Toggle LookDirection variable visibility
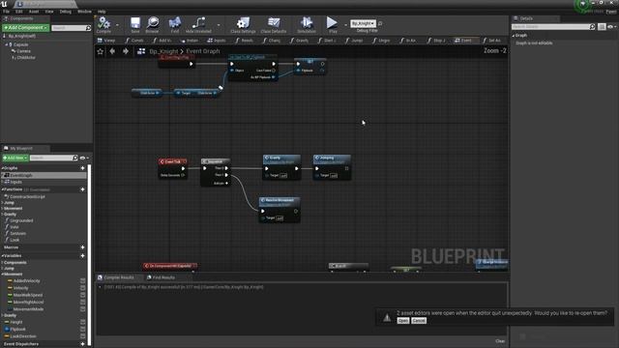Screen dimensions: 619x348 [x=83, y=336]
